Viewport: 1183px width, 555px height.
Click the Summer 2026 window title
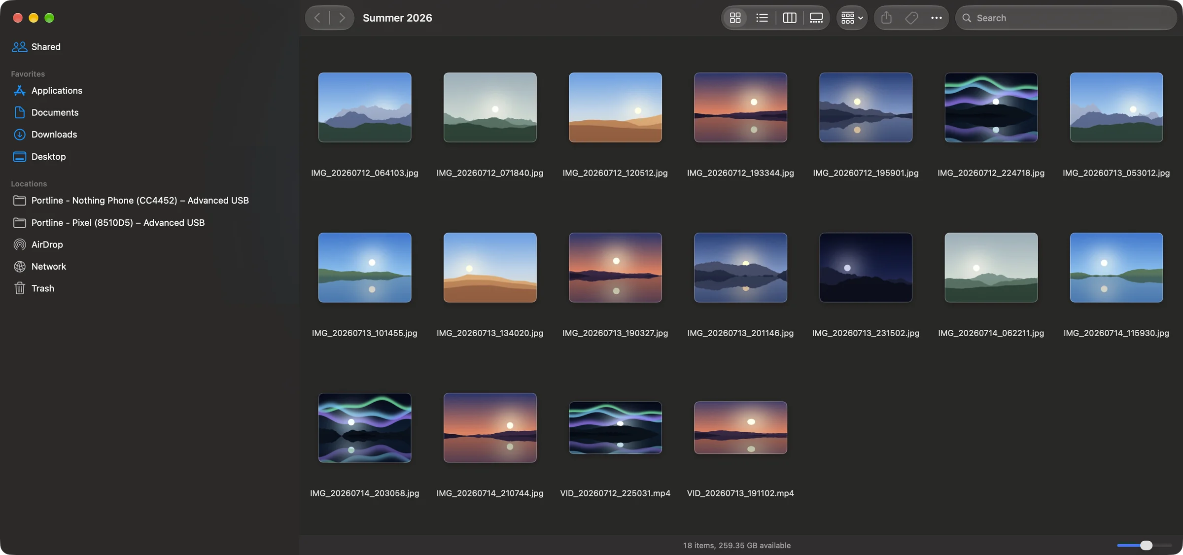(397, 18)
